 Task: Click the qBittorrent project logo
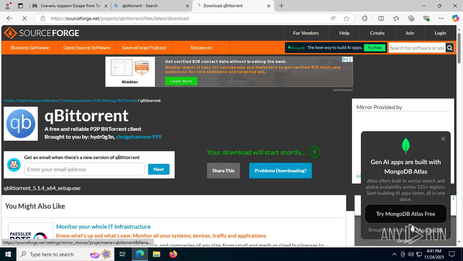21,124
